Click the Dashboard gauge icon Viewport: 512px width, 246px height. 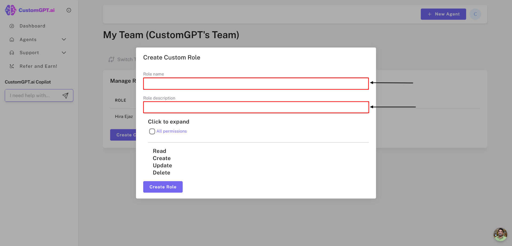pos(12,26)
